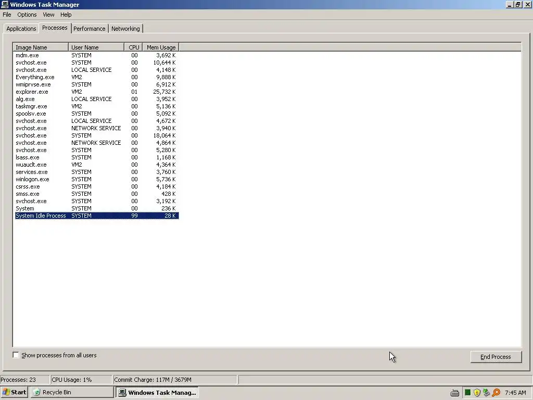This screenshot has height=400, width=533.
Task: Open the orange Everything search tray icon
Action: (496, 393)
